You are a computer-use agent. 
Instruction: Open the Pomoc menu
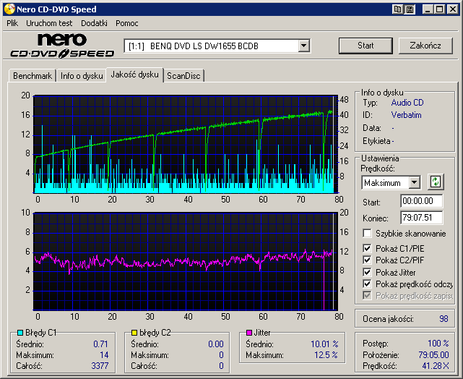click(127, 23)
